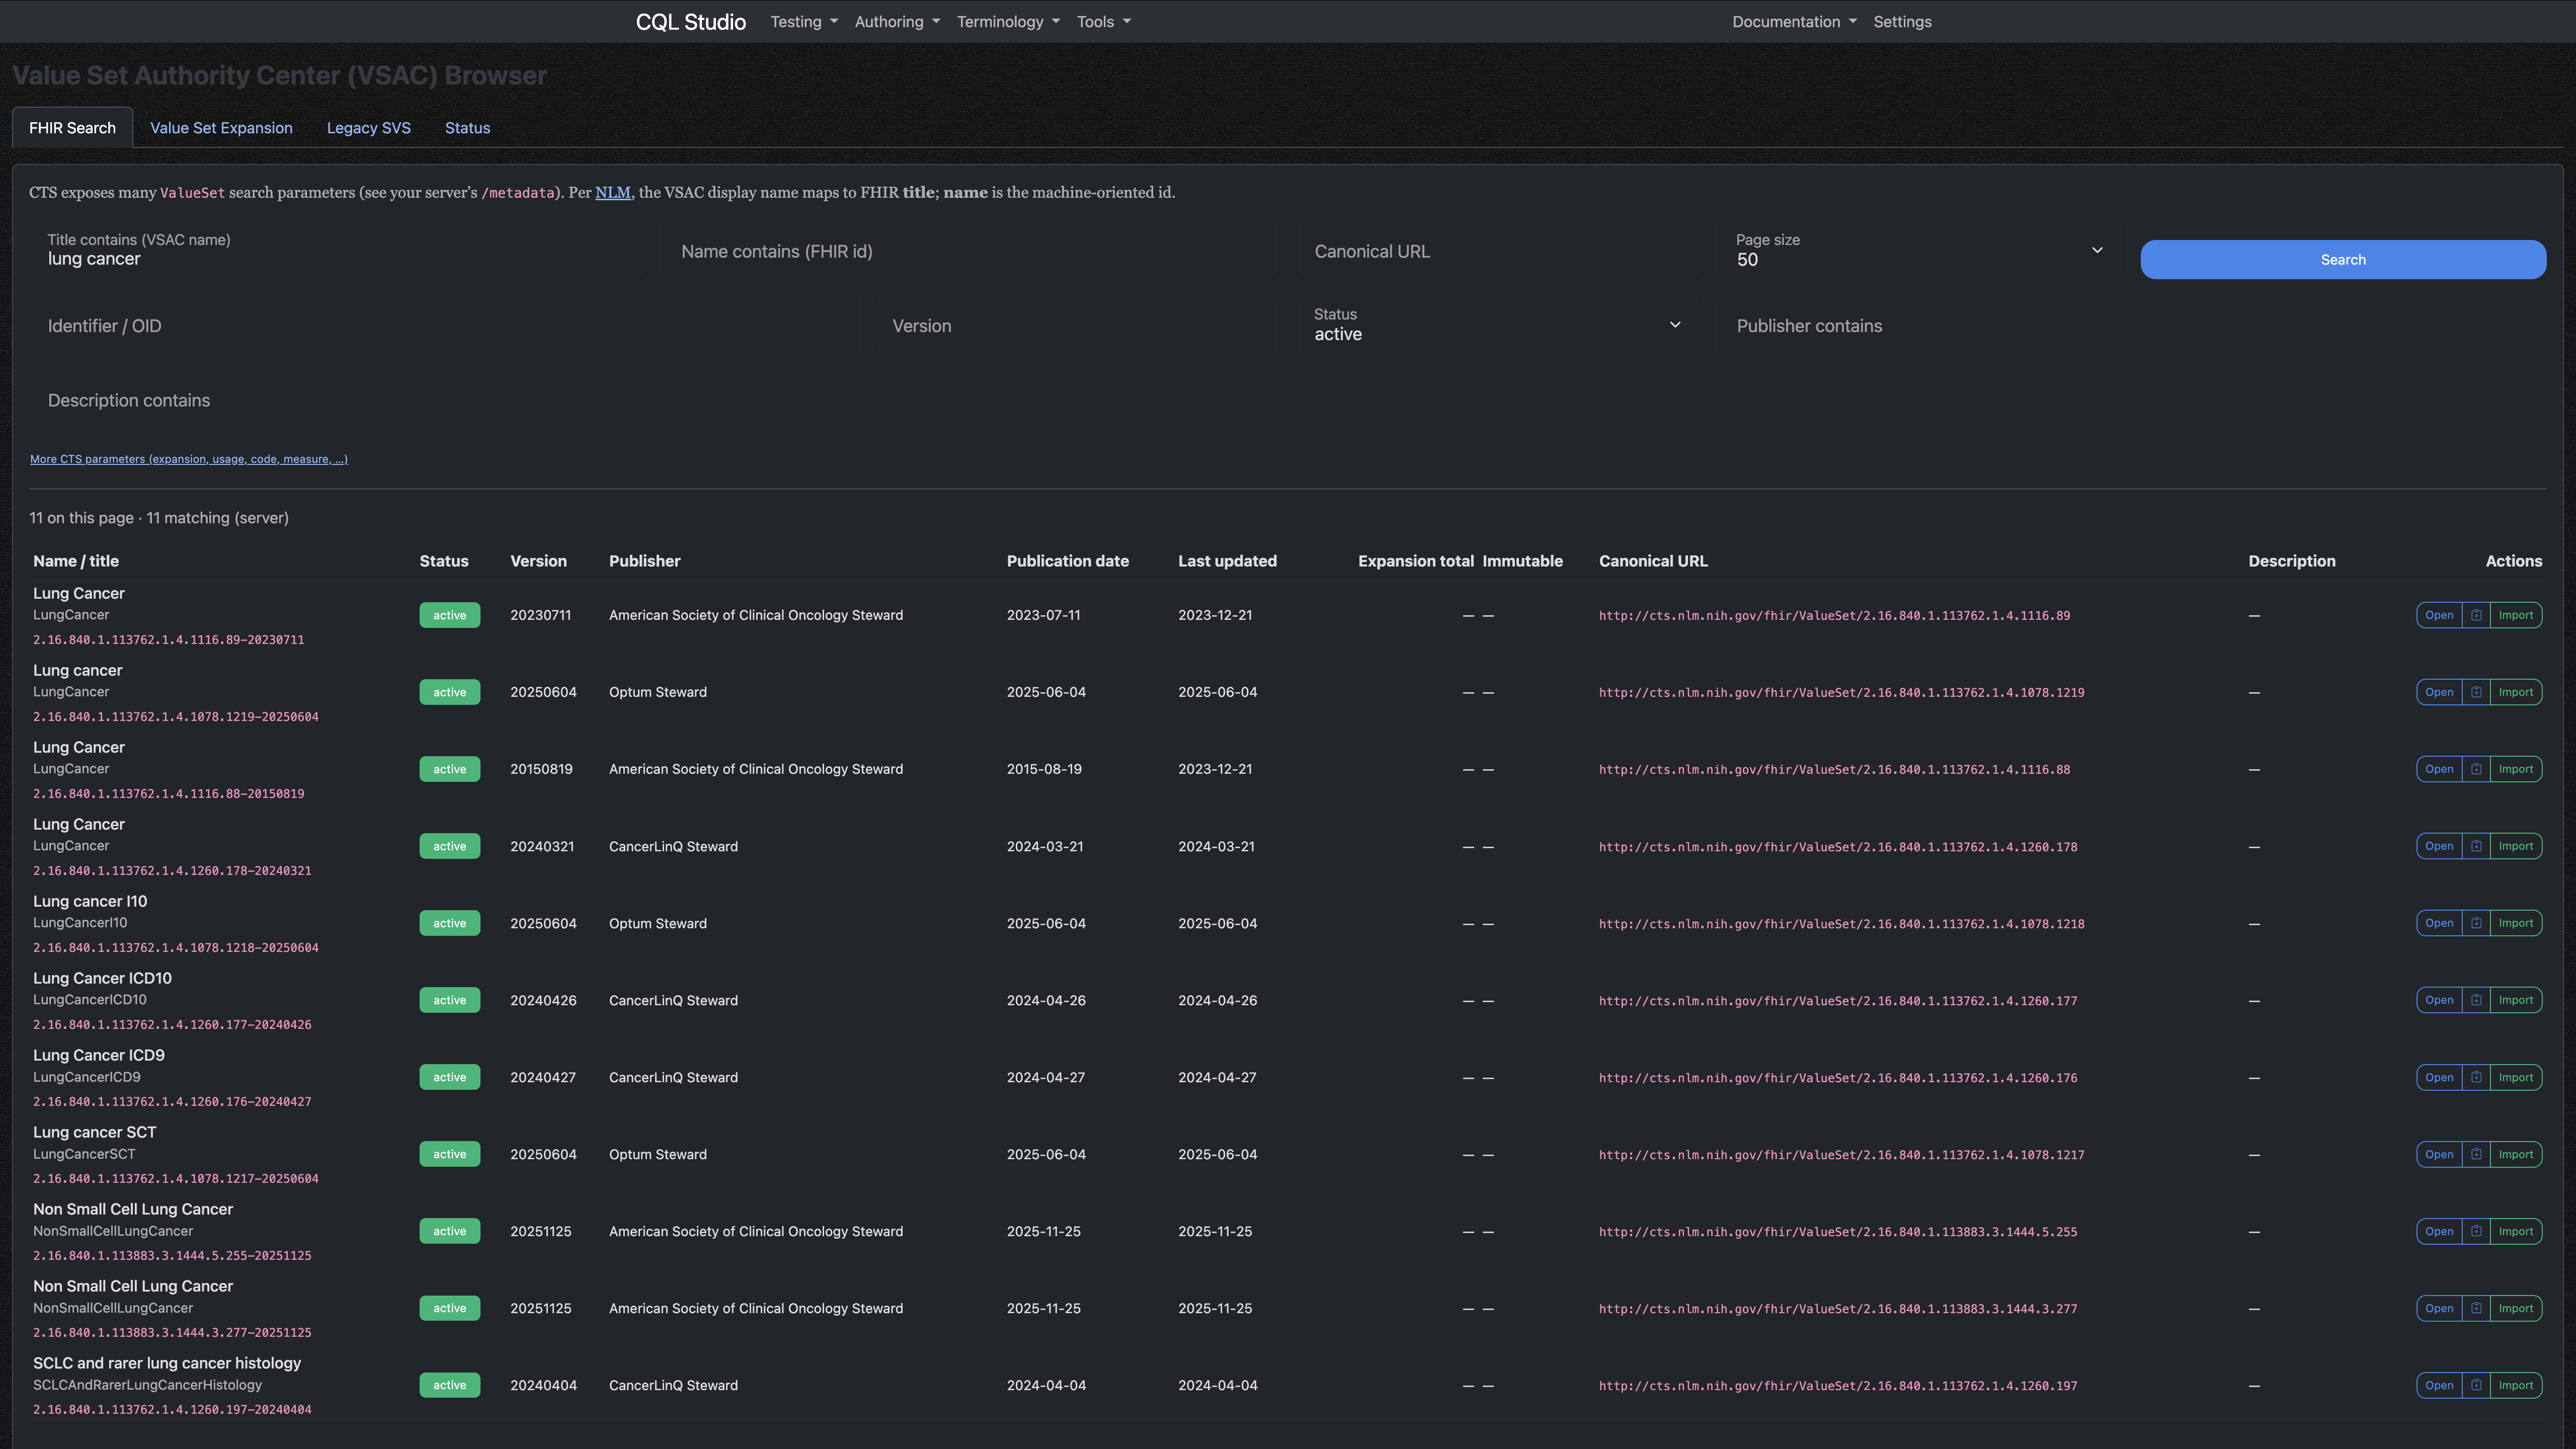
Task: Click canonical URL ending 1.4.1260.178
Action: tap(1838, 847)
